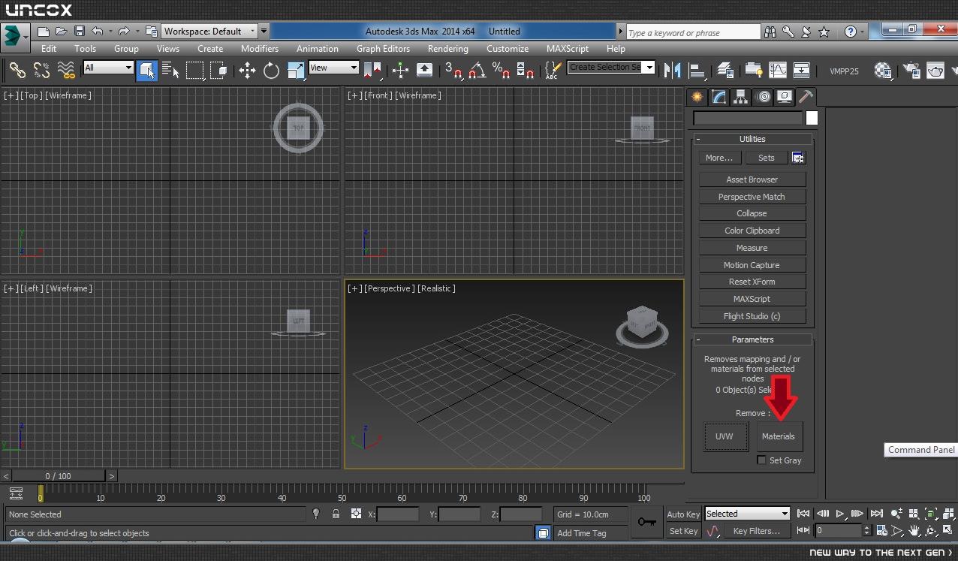Switch to the Display panel tab
Viewport: 958px width, 561px height.
(785, 97)
